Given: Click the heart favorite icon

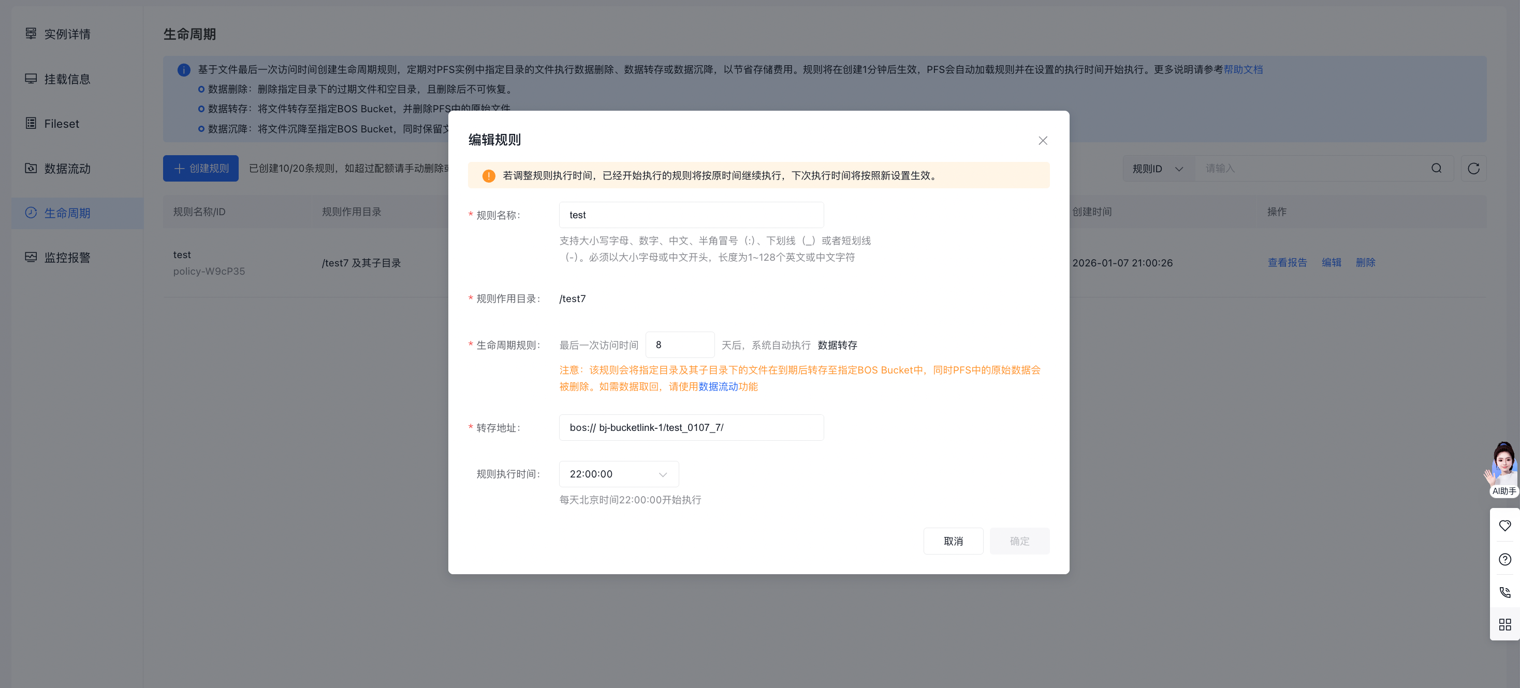Looking at the screenshot, I should [x=1504, y=525].
